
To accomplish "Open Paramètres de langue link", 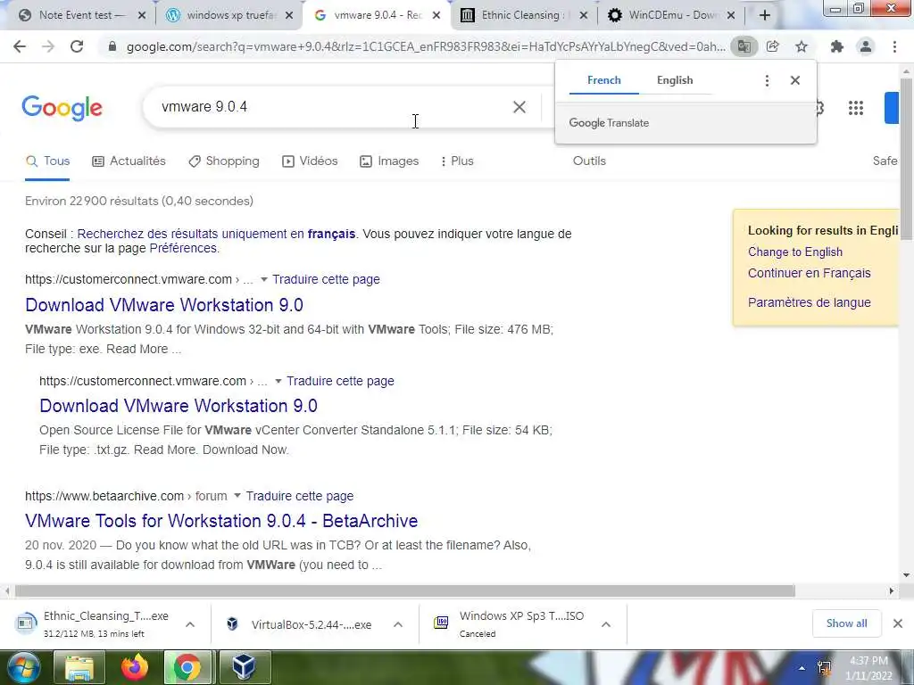I will [809, 303].
